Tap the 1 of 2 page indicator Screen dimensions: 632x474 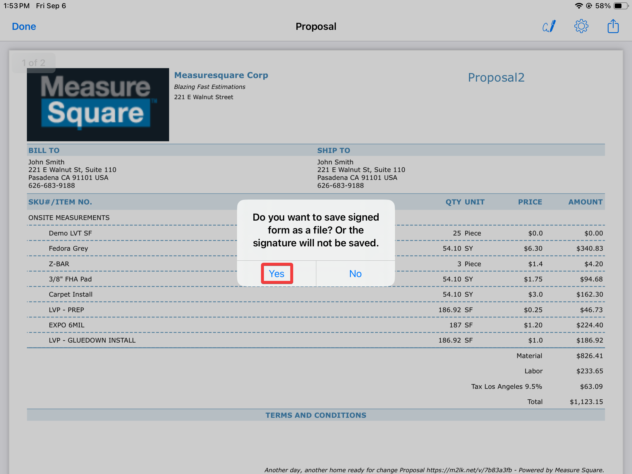pos(34,63)
